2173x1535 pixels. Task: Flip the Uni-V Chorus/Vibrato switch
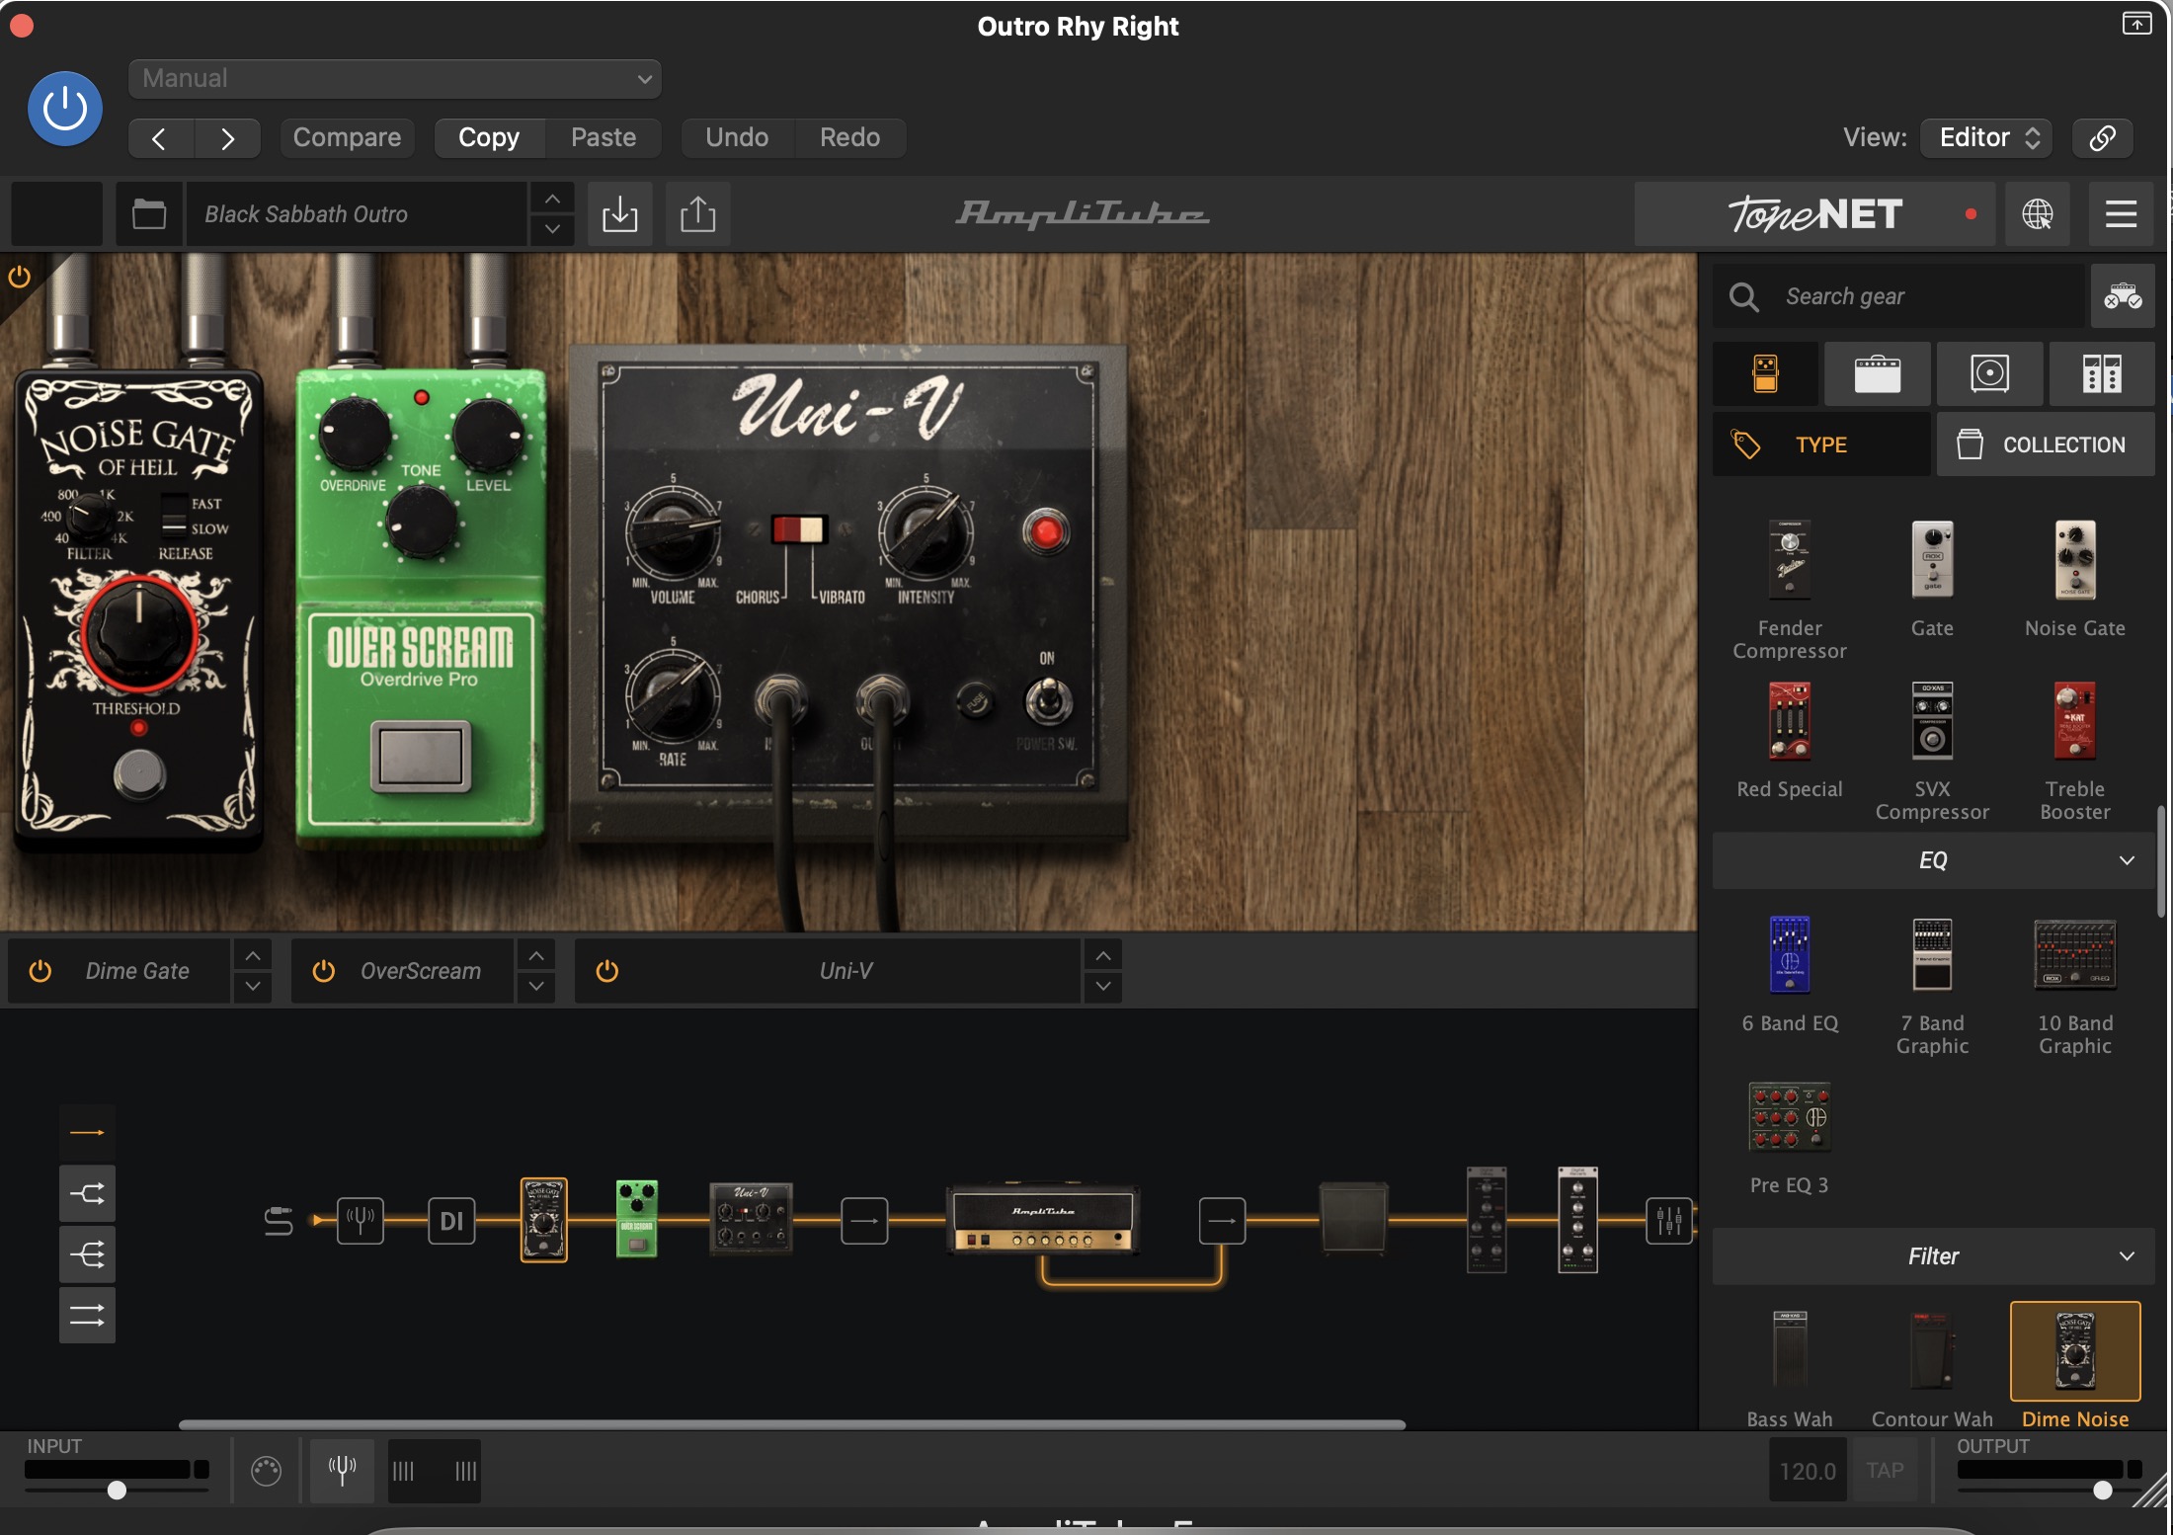(x=799, y=529)
